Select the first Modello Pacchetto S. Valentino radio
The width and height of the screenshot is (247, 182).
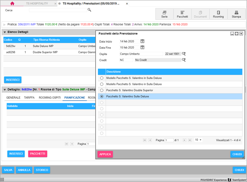pos(102,78)
